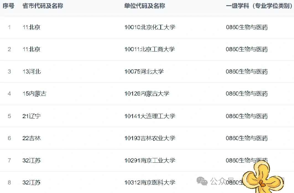Open the 10010北京化工大学 entry
294x193 pixels.
click(x=150, y=27)
